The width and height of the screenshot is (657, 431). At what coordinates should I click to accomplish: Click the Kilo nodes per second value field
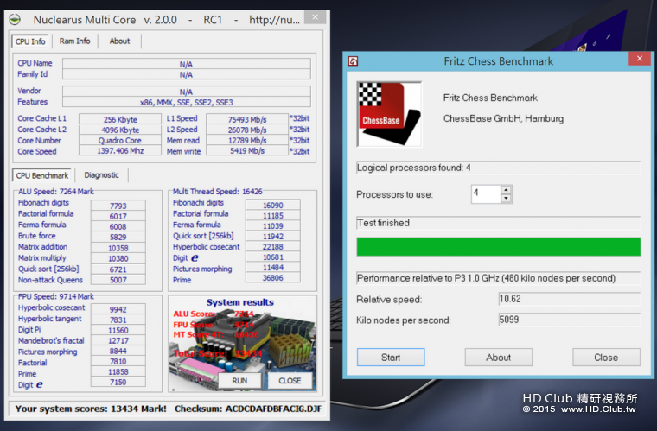coord(568,320)
